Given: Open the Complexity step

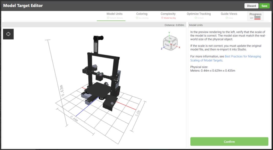Looking at the screenshot, I should (168, 14).
